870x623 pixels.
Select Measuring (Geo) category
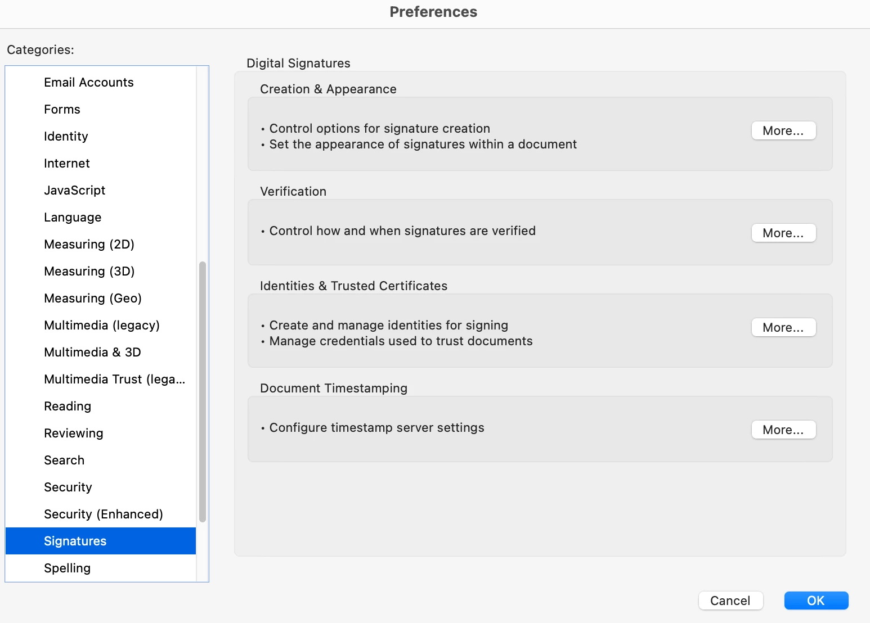tap(101, 298)
